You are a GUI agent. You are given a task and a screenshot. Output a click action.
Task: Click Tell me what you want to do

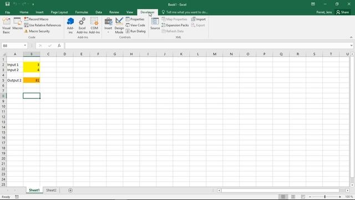point(185,12)
